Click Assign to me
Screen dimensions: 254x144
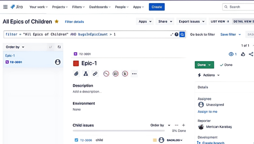point(207,111)
